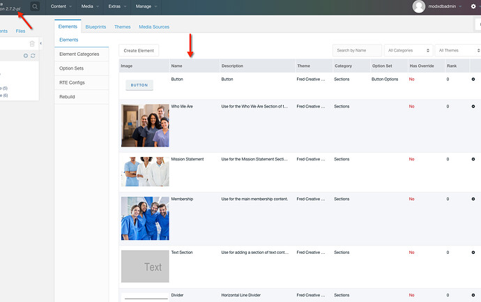Click the 'Mission Statement' name cell
Viewport: 481px width, 302px height.
click(188, 159)
